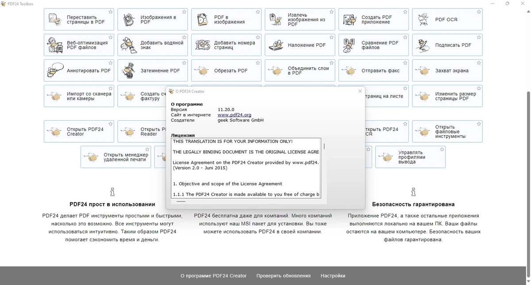Click the main window vertical scrollbar

pos(528,186)
